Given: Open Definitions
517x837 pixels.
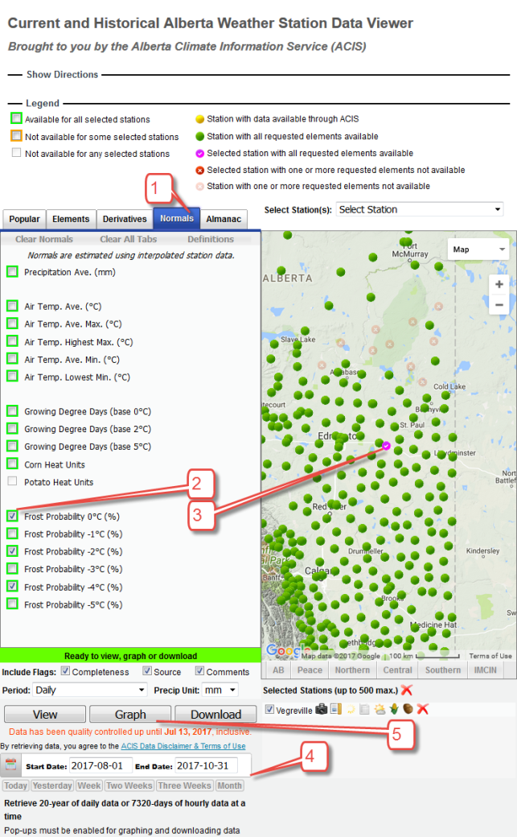Looking at the screenshot, I should pyautogui.click(x=210, y=239).
